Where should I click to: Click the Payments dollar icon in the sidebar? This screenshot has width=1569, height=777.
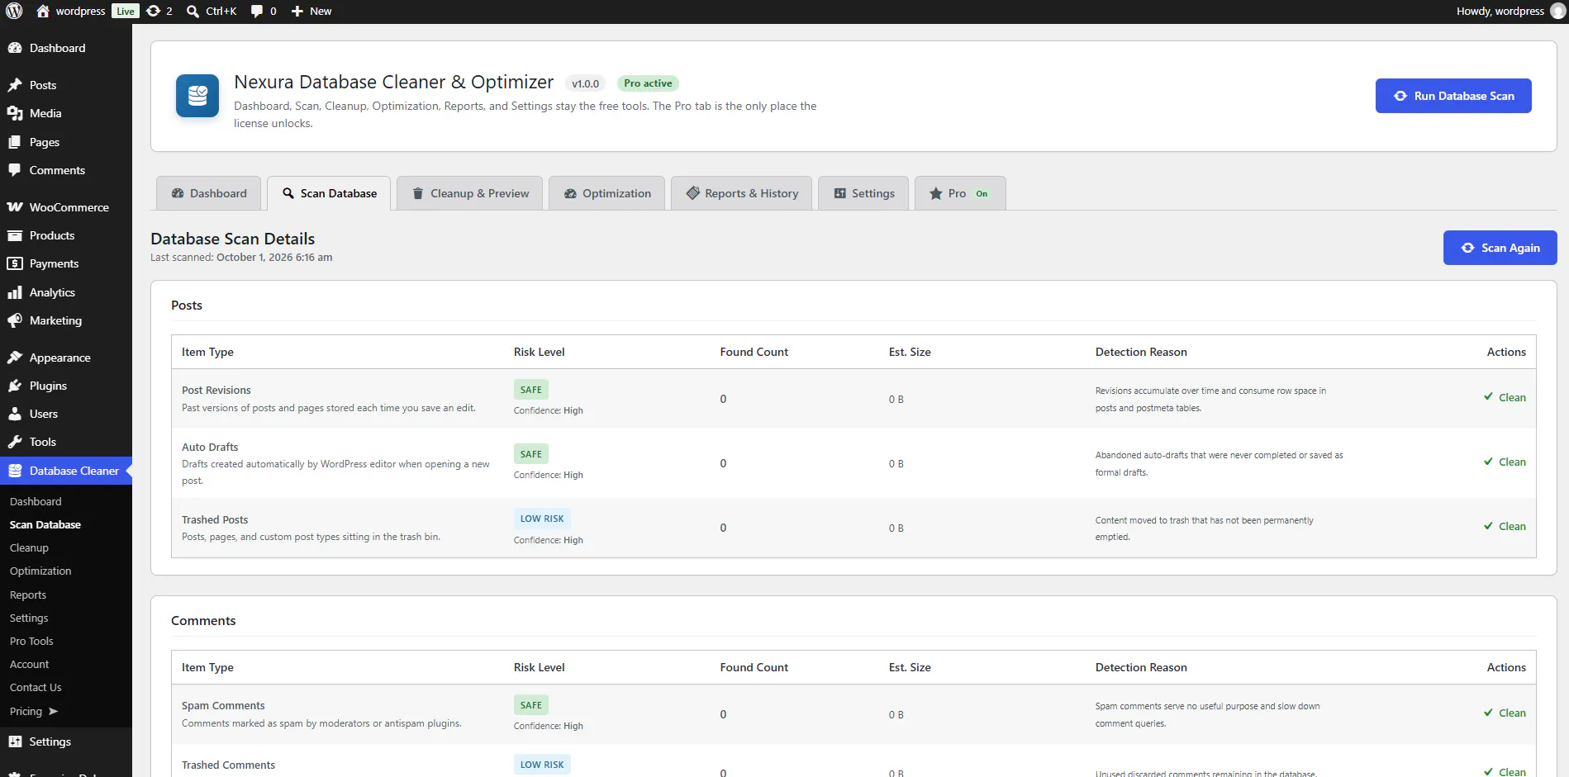[15, 263]
